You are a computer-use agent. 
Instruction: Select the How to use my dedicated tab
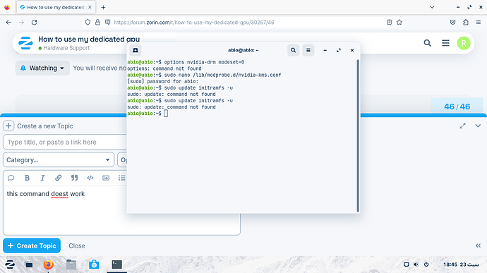tap(56, 7)
